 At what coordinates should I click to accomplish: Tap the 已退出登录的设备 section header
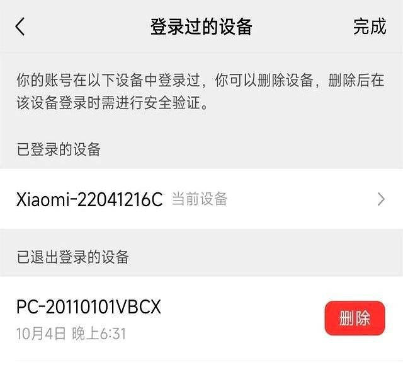[x=72, y=257]
